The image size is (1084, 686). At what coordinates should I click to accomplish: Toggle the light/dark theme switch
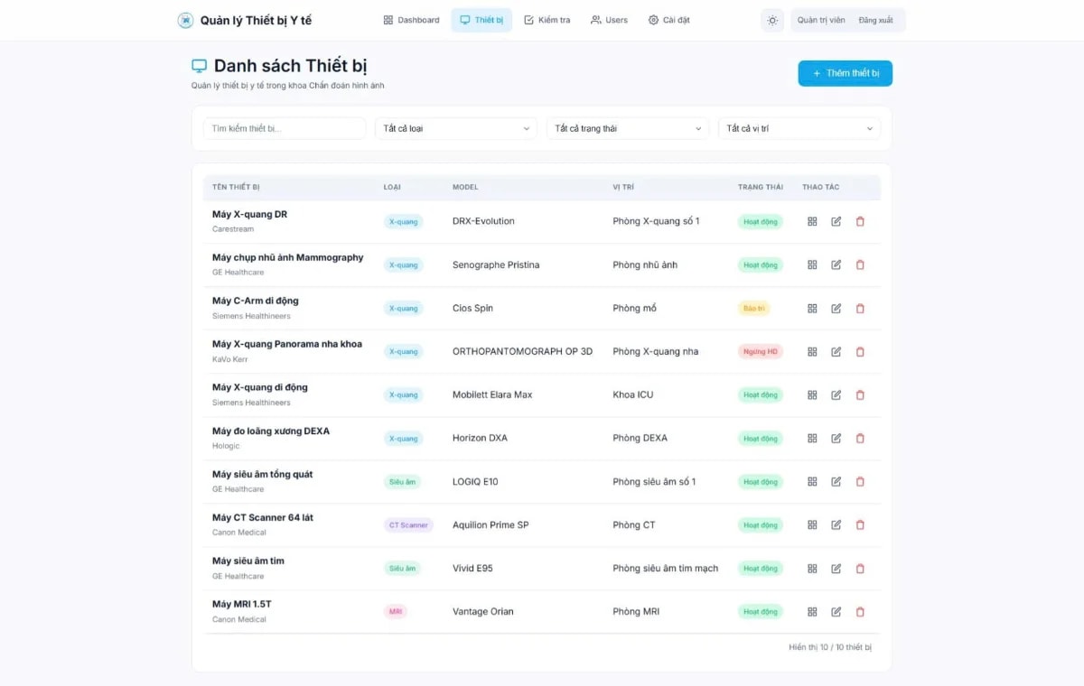(772, 20)
